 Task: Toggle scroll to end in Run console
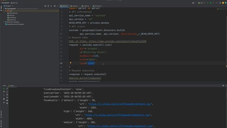click(7, 97)
